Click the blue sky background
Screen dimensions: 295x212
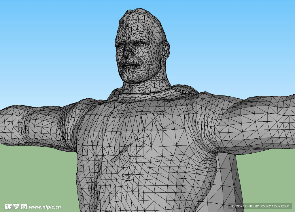pyautogui.click(x=58, y=43)
